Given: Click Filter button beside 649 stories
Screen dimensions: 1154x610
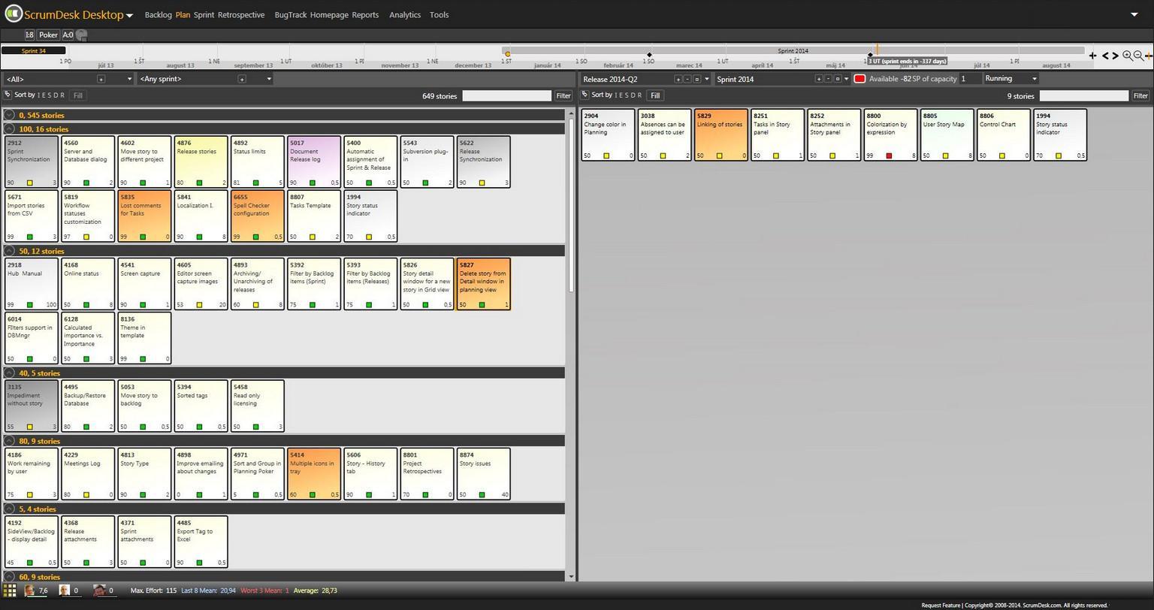Looking at the screenshot, I should [563, 95].
